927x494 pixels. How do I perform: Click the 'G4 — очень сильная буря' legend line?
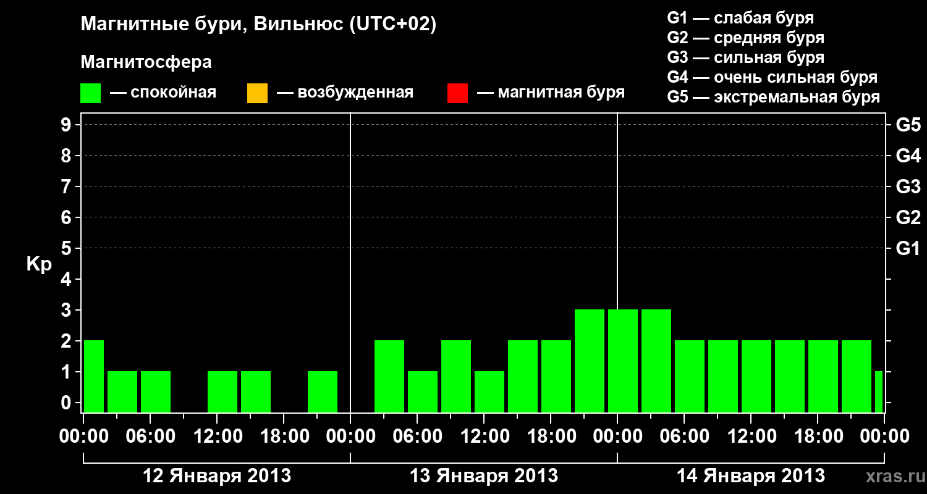(772, 77)
